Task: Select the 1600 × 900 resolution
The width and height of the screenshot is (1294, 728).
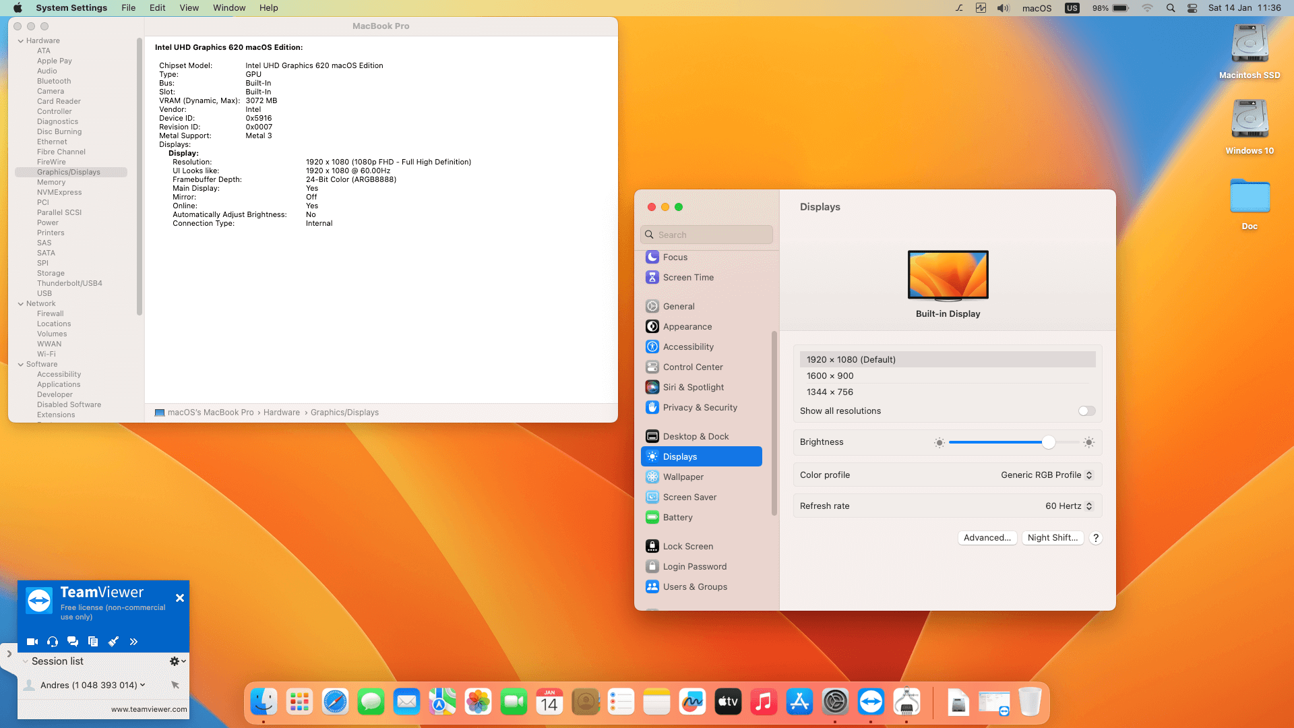Action: [x=830, y=376]
